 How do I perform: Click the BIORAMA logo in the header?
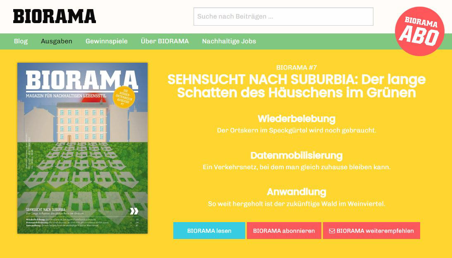55,17
